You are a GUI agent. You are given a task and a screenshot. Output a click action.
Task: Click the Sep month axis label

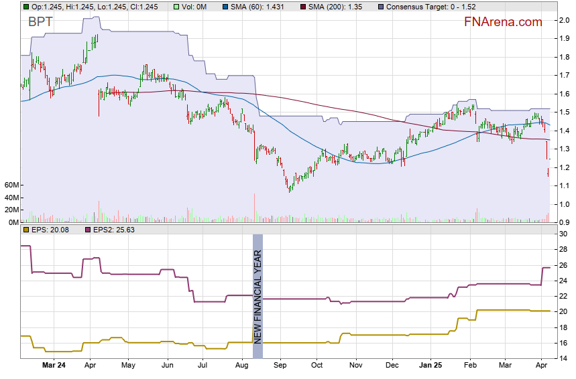[x=280, y=366]
